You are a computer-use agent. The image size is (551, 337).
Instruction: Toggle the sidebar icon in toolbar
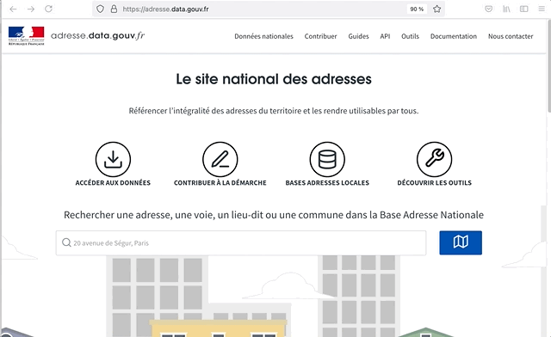click(x=524, y=9)
